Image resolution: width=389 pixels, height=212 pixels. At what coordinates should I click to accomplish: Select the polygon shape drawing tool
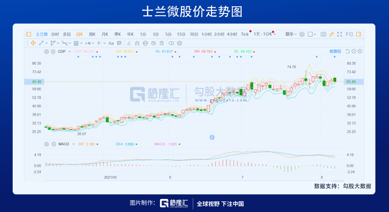pyautogui.click(x=53, y=43)
